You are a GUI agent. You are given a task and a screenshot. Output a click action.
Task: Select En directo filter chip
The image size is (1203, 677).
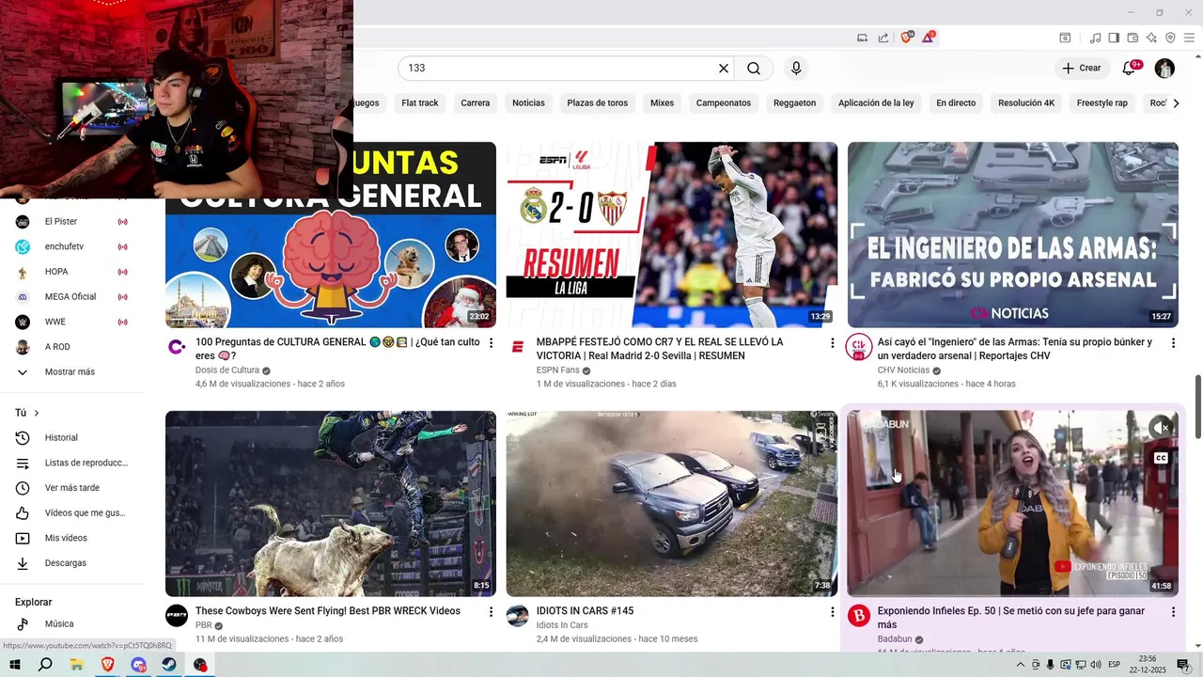pyautogui.click(x=956, y=103)
